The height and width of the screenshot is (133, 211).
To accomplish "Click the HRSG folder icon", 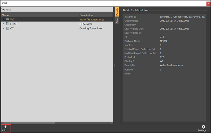I will click(x=8, y=24).
